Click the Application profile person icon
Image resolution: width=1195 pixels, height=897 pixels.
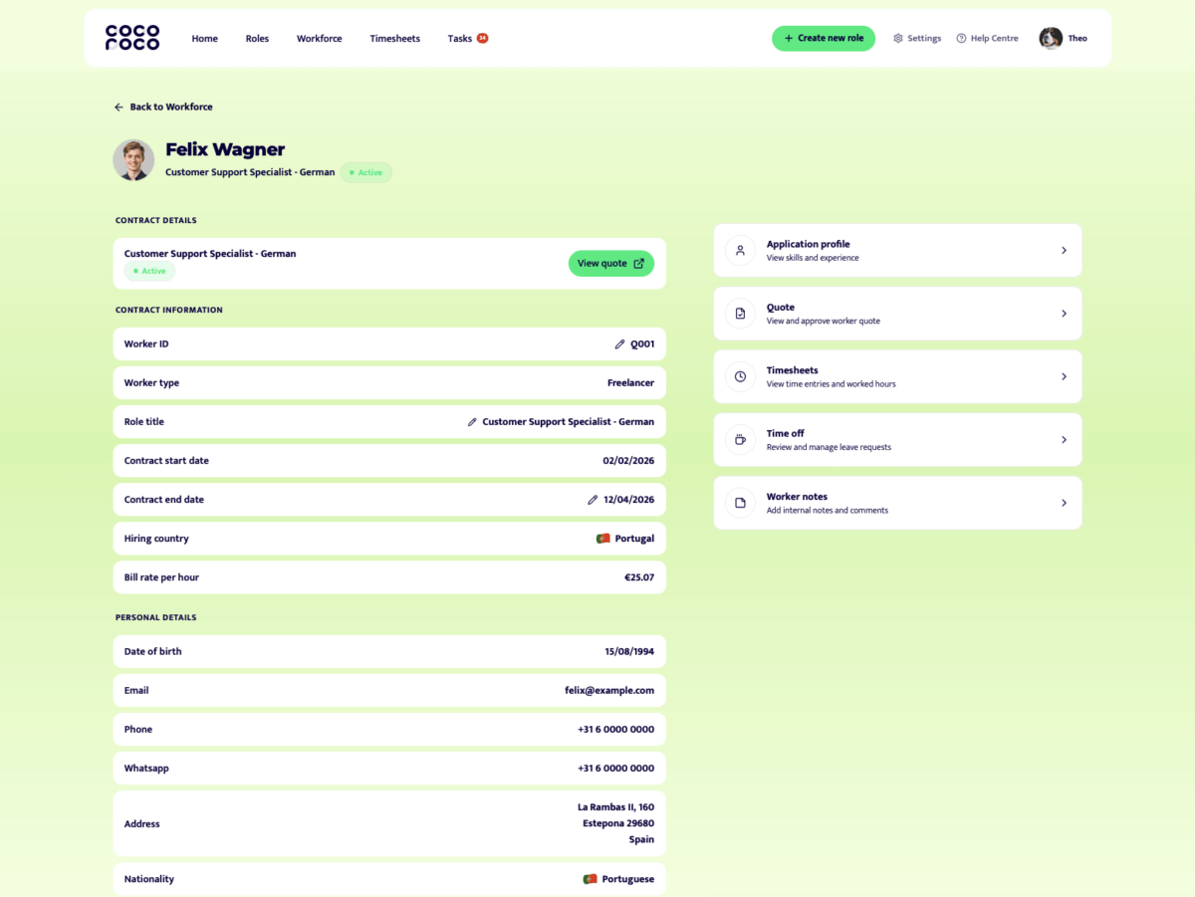(740, 251)
